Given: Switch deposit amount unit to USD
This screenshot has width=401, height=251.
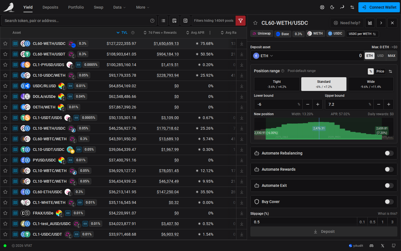Looking at the screenshot, I should click(380, 56).
